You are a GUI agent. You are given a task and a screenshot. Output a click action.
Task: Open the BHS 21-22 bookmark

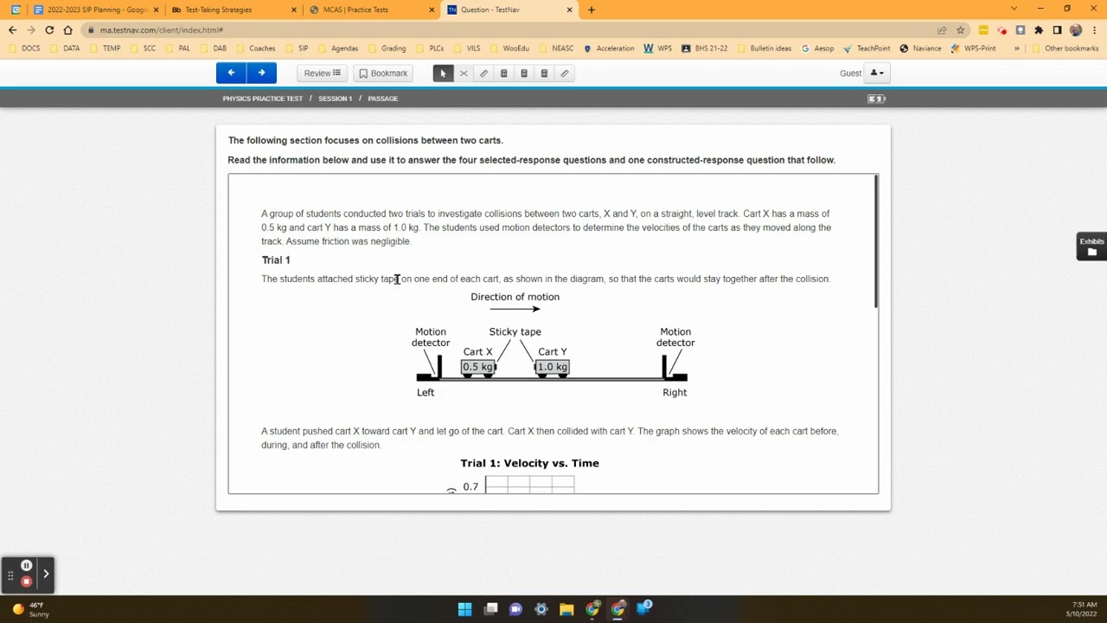click(705, 48)
